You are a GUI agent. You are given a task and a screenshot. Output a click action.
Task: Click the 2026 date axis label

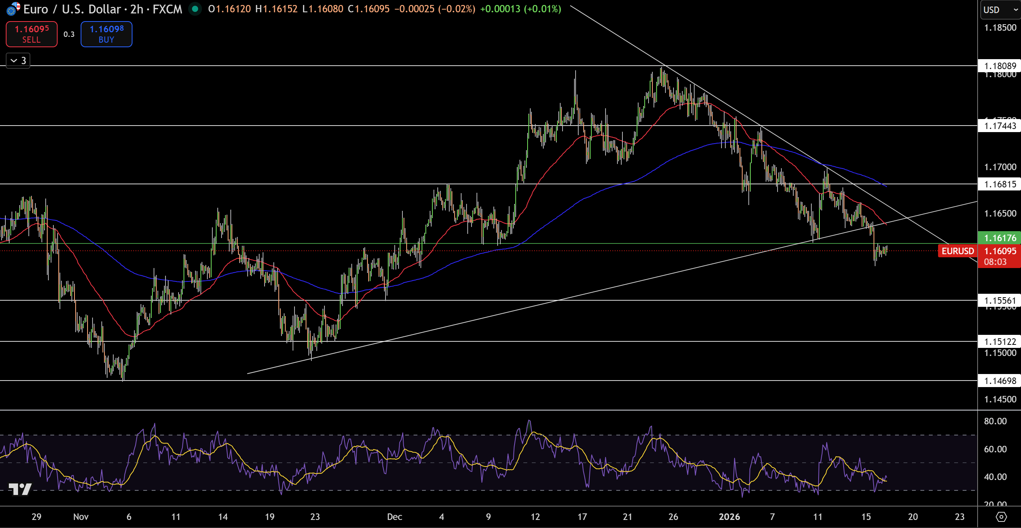click(729, 517)
